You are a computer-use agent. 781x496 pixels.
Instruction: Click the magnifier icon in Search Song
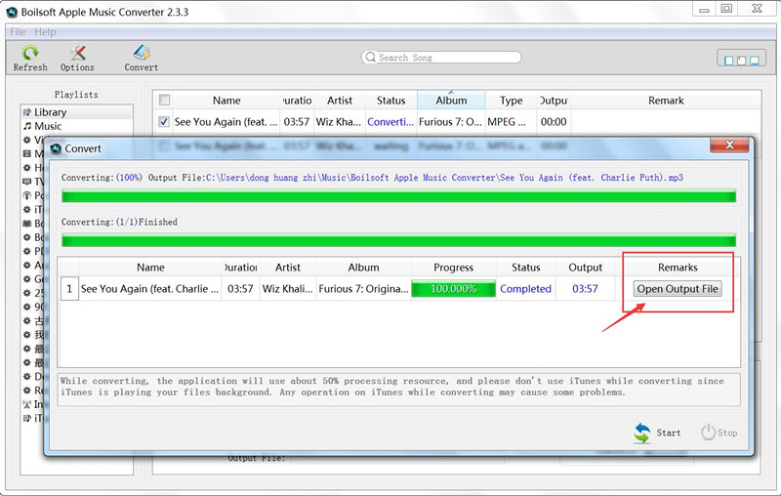(x=370, y=58)
